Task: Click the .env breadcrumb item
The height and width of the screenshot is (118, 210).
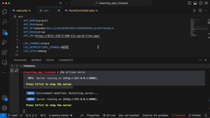Action: (19, 17)
